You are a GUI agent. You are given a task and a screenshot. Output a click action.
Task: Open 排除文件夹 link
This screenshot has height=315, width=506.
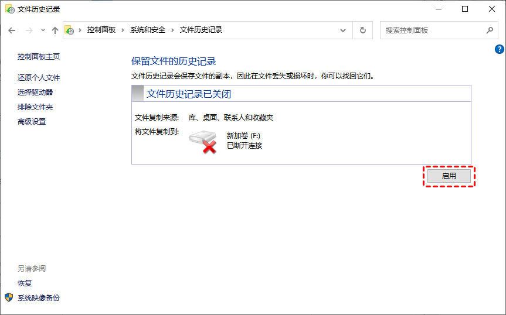35,107
